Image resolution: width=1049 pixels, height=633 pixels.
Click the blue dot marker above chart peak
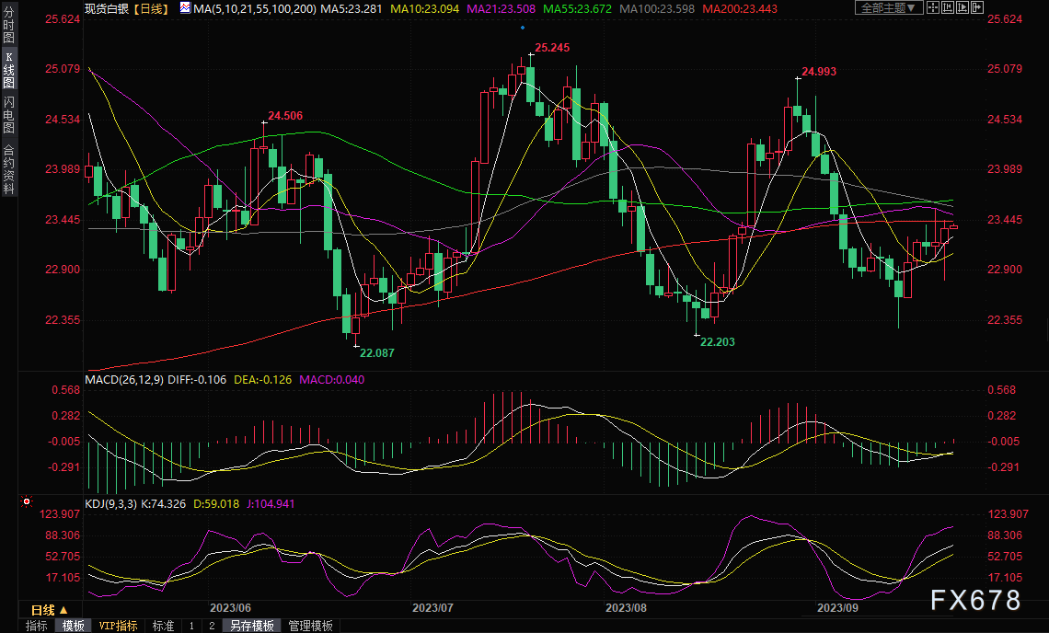click(523, 28)
